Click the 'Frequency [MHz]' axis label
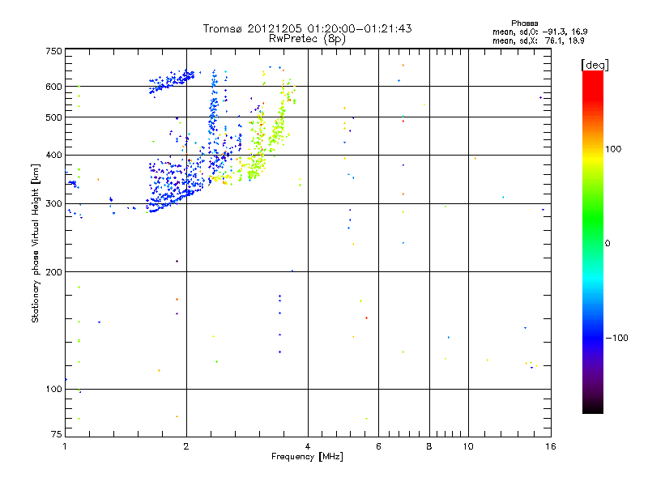The image size is (648, 486). pos(307,457)
